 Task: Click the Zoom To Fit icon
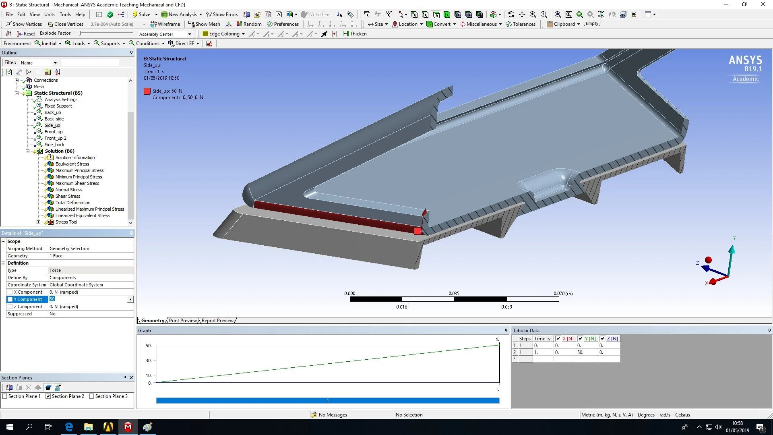click(x=558, y=14)
